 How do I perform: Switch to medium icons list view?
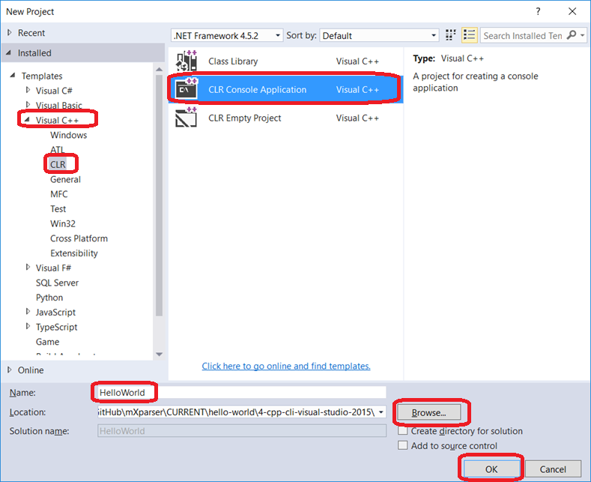pos(469,35)
